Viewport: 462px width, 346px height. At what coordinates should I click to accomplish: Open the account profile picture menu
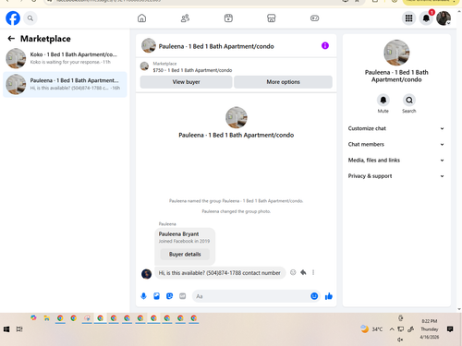444,18
